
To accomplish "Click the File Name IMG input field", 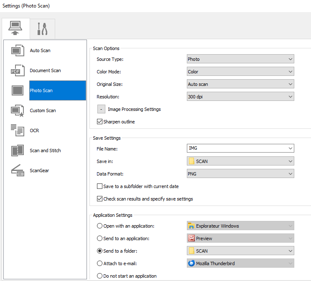I will click(x=236, y=148).
